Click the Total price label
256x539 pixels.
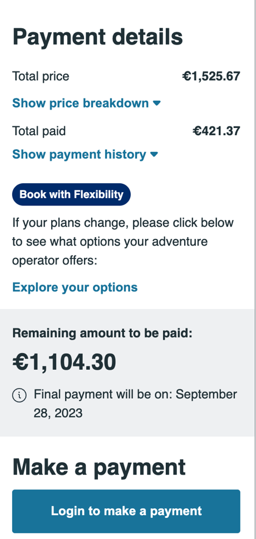(x=41, y=76)
